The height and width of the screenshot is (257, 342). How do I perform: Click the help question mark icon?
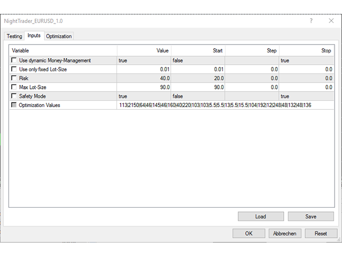click(x=311, y=21)
